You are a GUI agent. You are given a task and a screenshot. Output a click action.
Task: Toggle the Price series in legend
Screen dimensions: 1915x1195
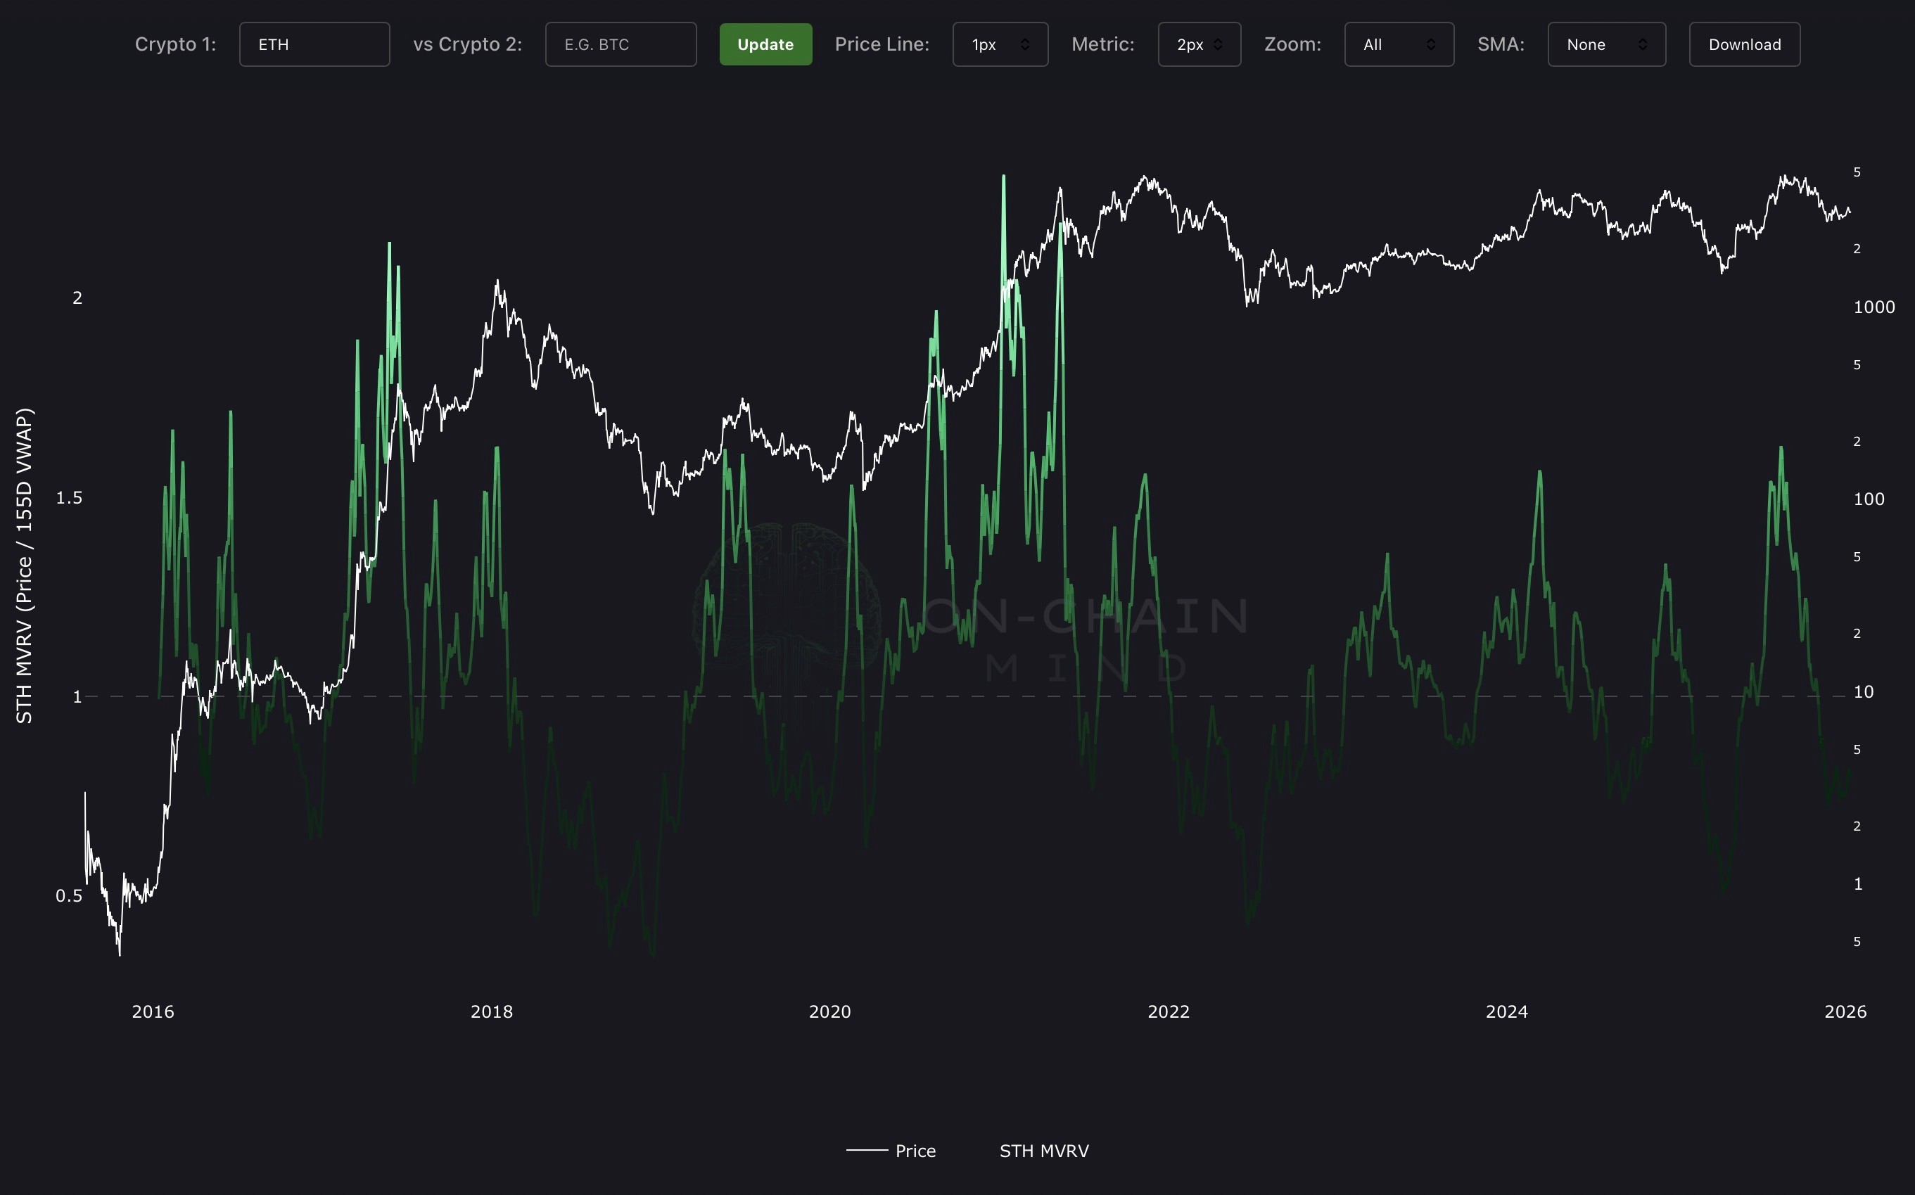915,1151
